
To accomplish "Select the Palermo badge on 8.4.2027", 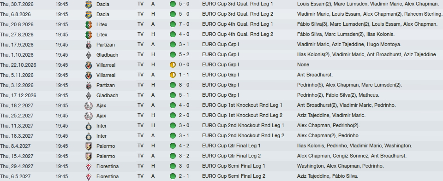I will point(89,146).
